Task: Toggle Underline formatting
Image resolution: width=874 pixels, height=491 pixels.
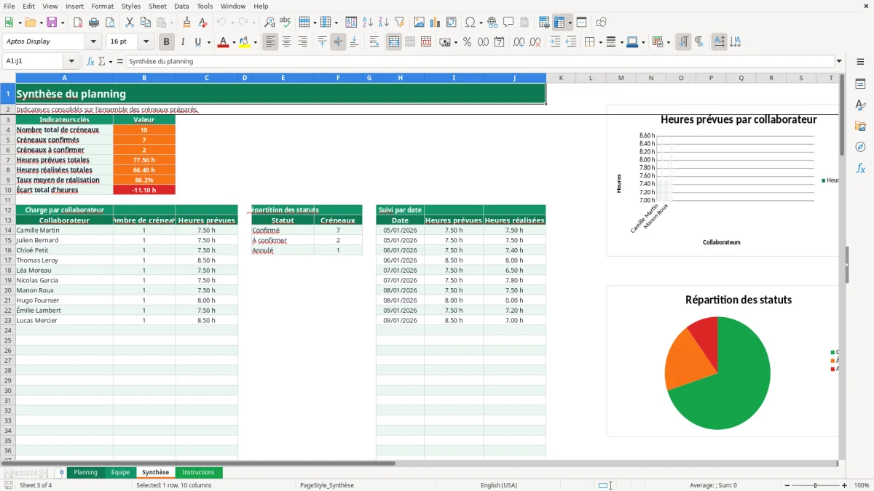Action: [x=197, y=42]
